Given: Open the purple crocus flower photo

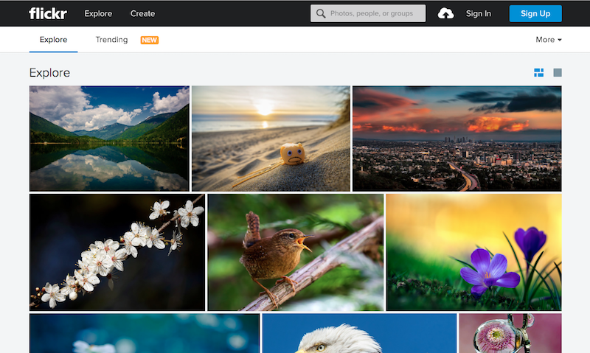Looking at the screenshot, I should [473, 252].
